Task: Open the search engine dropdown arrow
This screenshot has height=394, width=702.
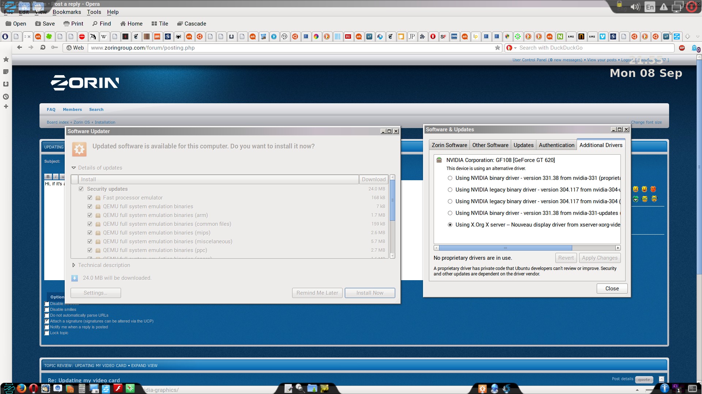Action: (515, 48)
